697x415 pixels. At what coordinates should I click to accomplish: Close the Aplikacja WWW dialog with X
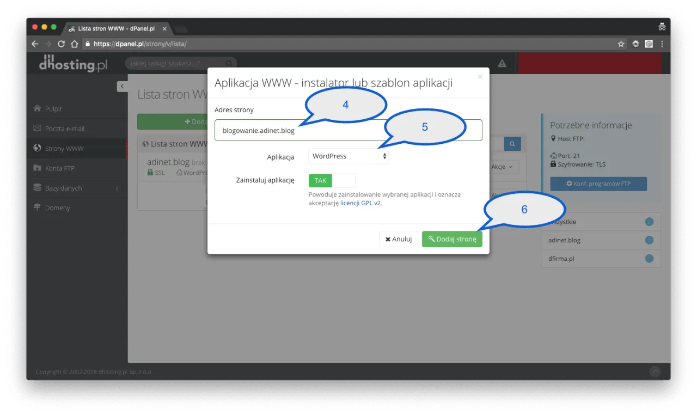tap(480, 77)
